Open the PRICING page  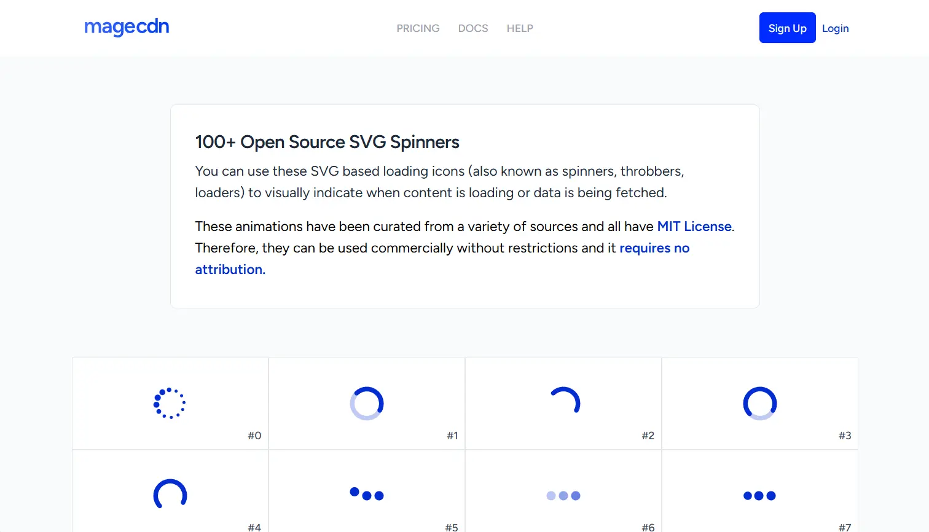418,28
